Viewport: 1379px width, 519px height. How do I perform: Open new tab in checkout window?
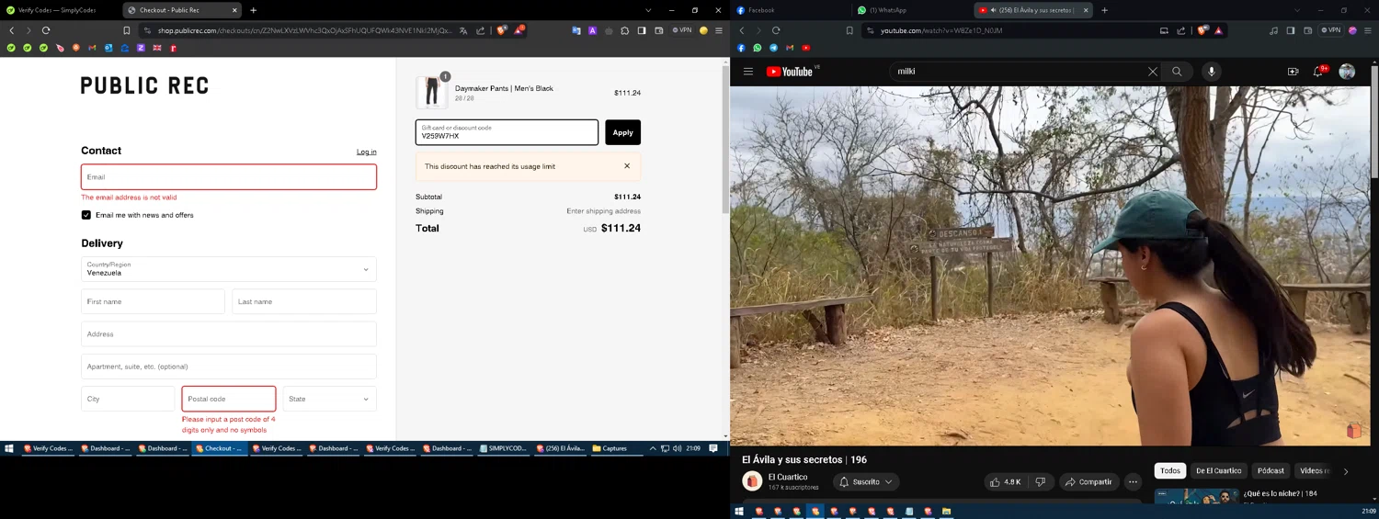(253, 10)
